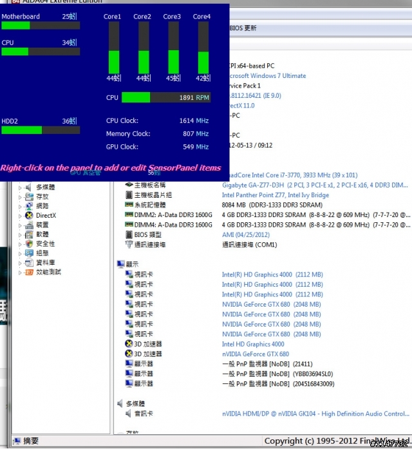Image resolution: width=412 pixels, height=449 pixels.
Task: Click the 一般 PnP 監視器 (204516843009) value
Action: tap(278, 384)
